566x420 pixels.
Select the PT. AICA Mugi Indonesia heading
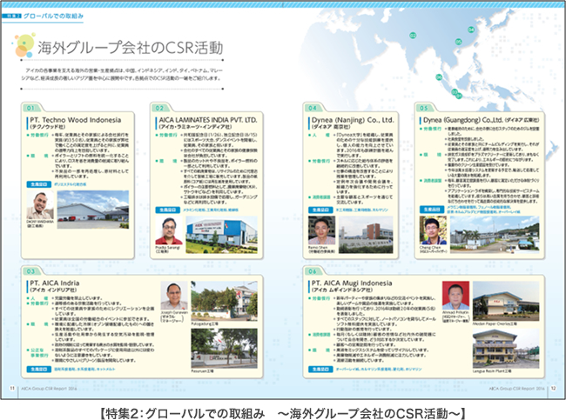click(x=352, y=283)
